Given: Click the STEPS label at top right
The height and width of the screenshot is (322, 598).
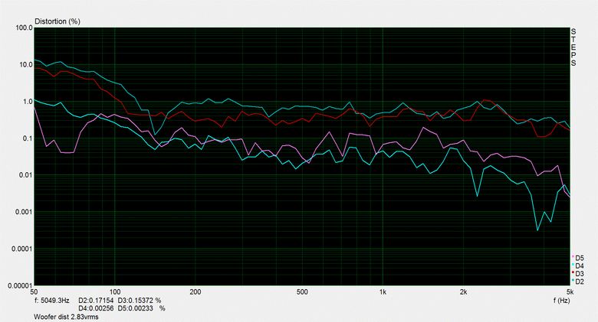Looking at the screenshot, I should coord(573,47).
